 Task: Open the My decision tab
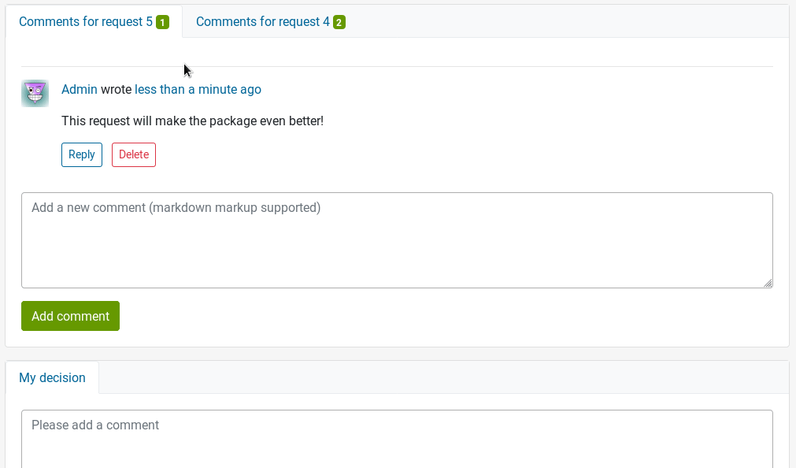pyautogui.click(x=52, y=377)
